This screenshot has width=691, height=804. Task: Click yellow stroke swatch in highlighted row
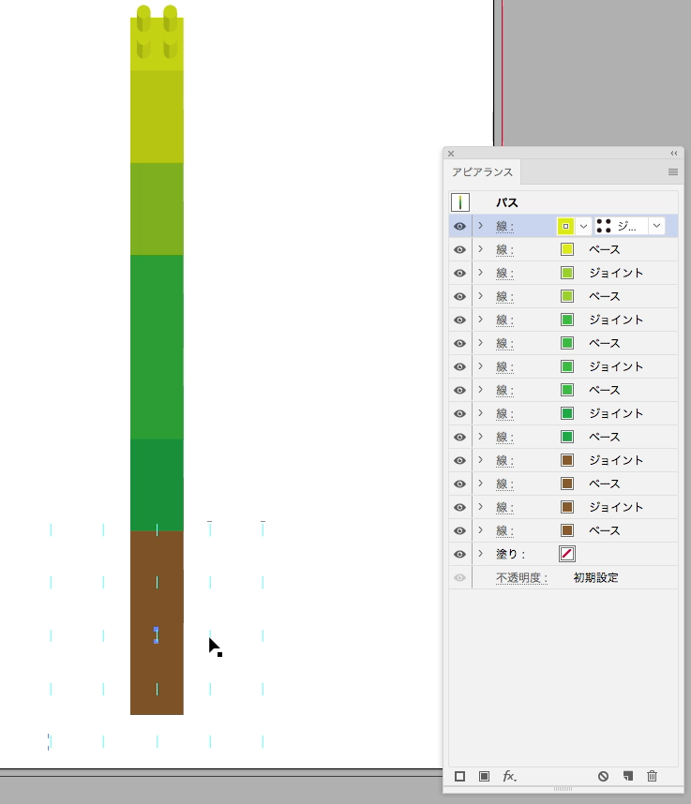tap(565, 226)
